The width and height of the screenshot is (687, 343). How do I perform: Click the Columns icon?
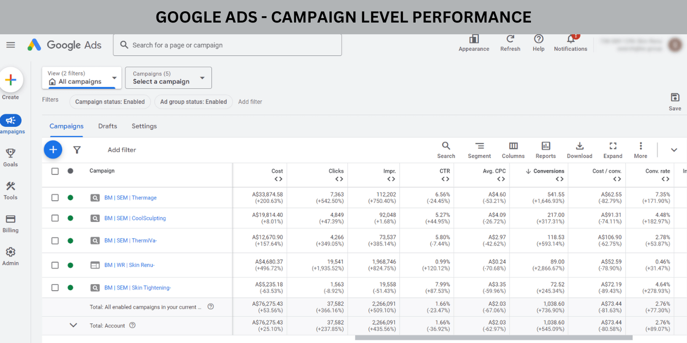tap(513, 150)
